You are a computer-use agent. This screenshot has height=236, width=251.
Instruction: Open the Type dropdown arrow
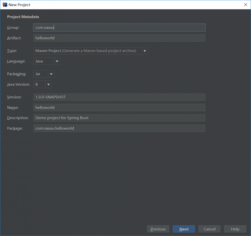[x=145, y=51]
